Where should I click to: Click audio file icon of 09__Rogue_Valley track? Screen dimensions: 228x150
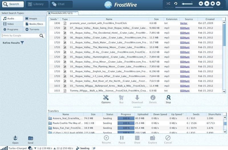[65, 33]
